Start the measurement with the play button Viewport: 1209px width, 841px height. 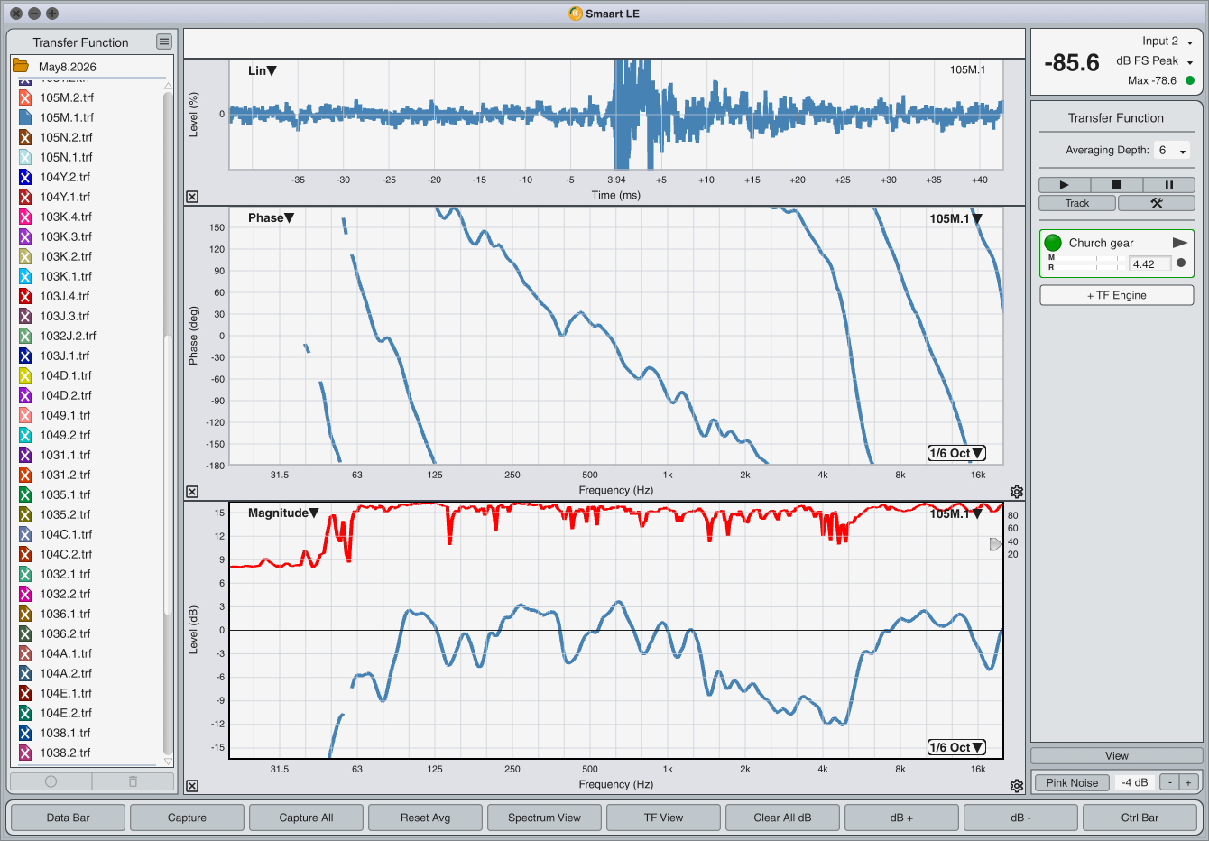[1064, 185]
